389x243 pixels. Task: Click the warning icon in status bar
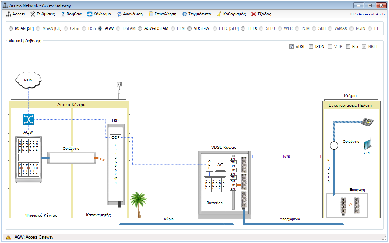pos(8,237)
